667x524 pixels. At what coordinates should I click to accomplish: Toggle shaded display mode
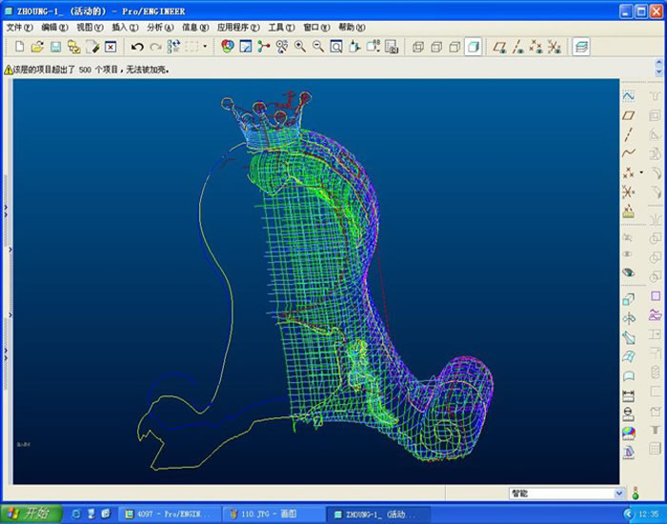(x=473, y=46)
